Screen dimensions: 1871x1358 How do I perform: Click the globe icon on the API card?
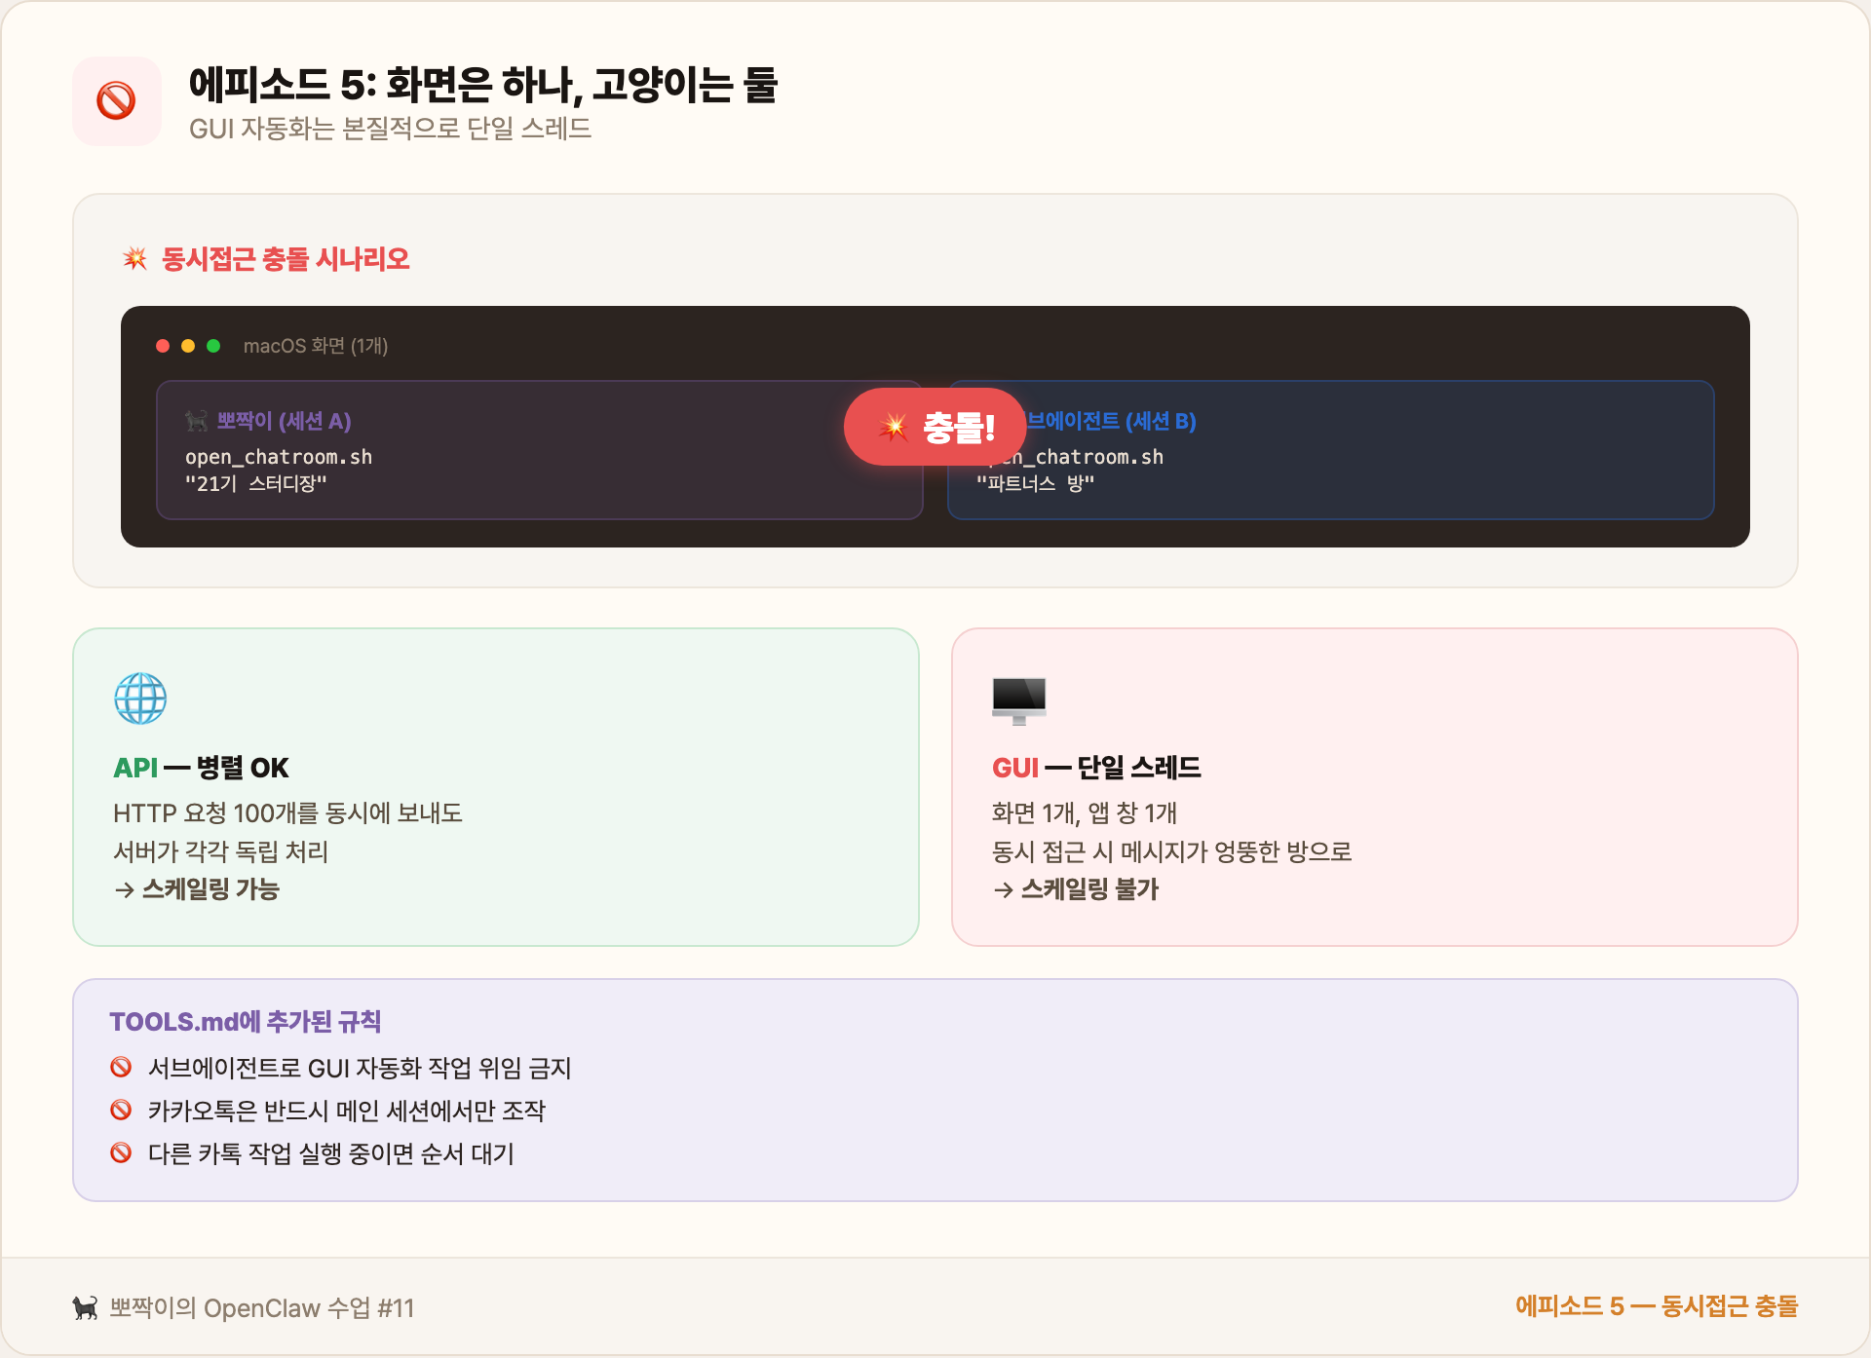click(x=142, y=698)
